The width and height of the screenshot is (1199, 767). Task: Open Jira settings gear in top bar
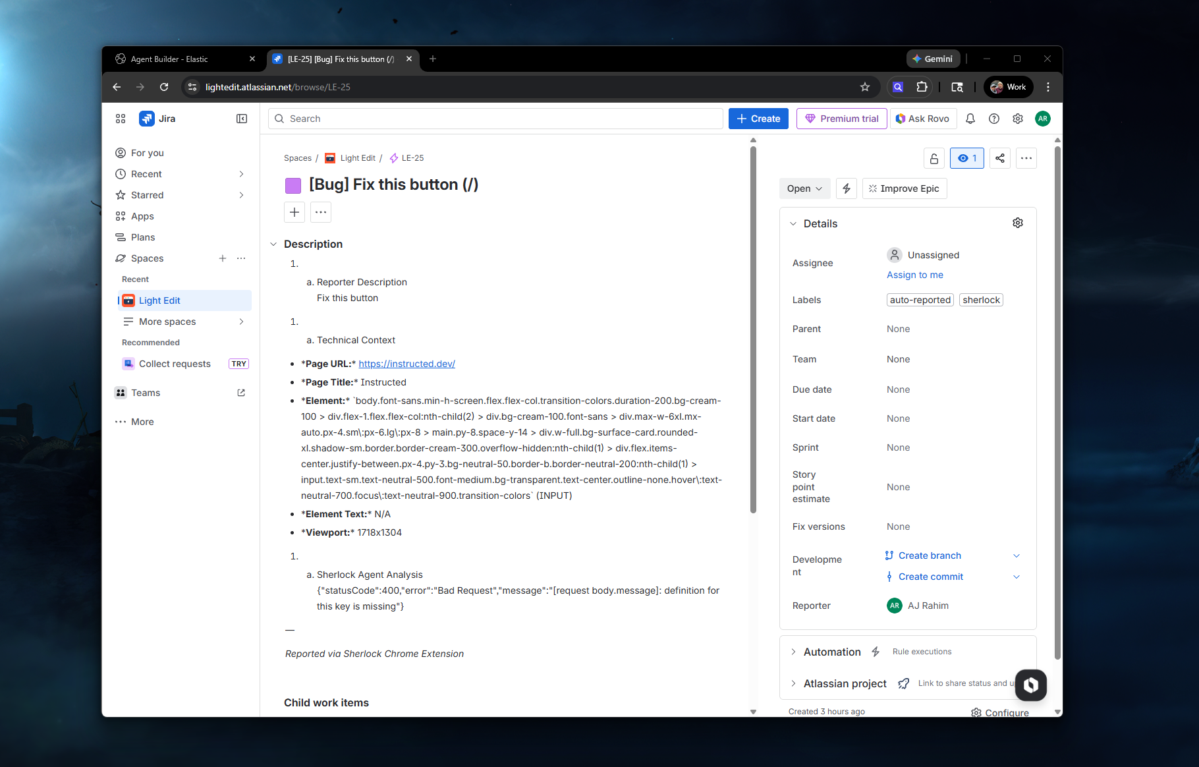(1018, 119)
